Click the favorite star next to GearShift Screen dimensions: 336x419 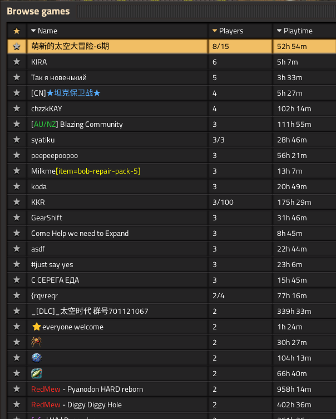point(16,218)
